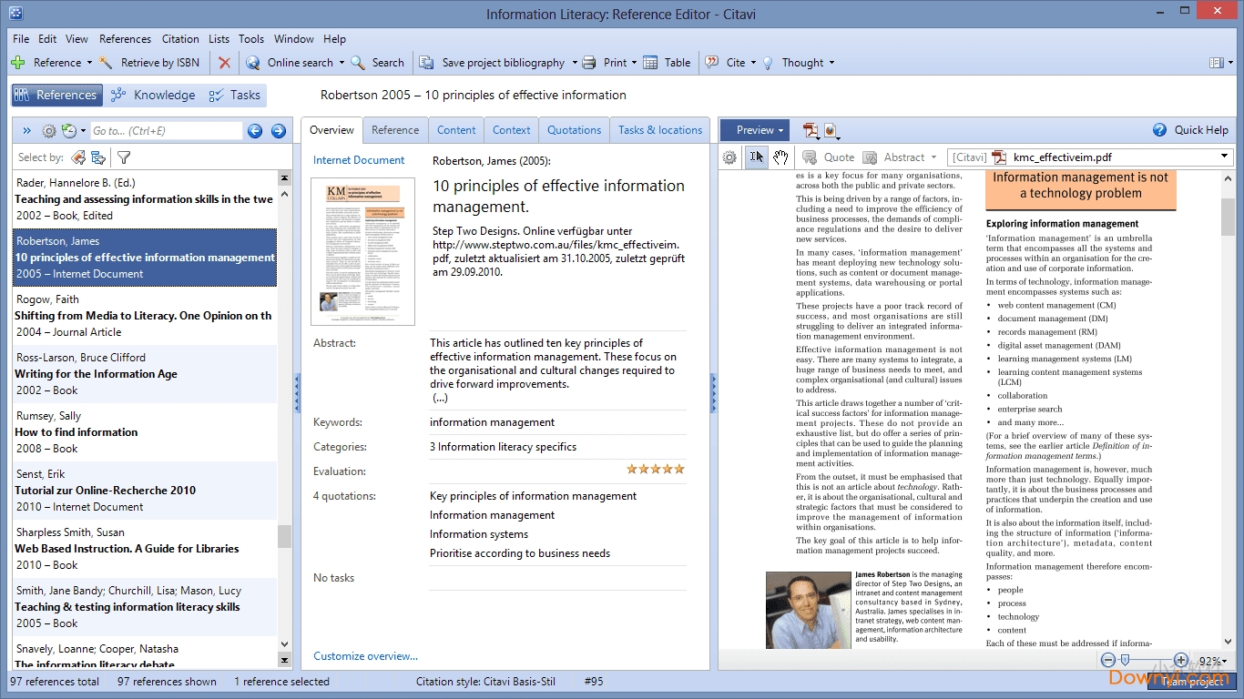Click the text selection cursor tool
This screenshot has height=699, width=1244.
pos(756,157)
